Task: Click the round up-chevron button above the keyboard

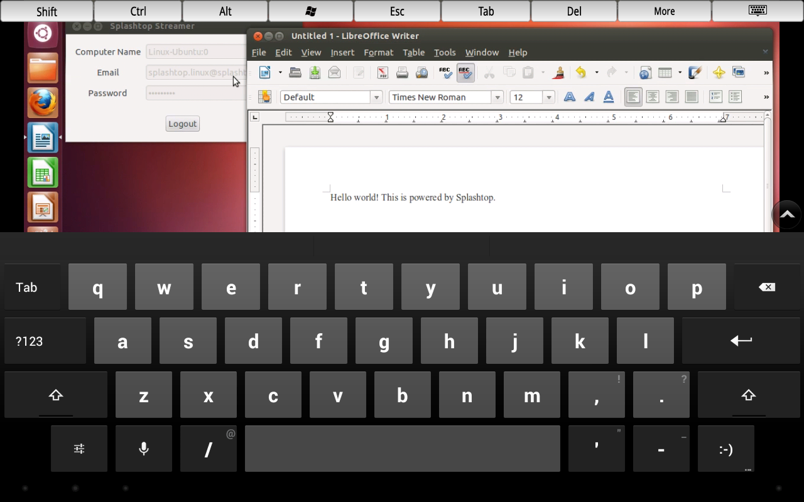Action: [x=787, y=215]
